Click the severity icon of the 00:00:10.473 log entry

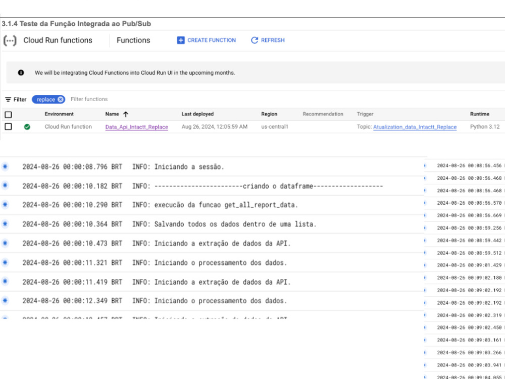[x=5, y=244]
